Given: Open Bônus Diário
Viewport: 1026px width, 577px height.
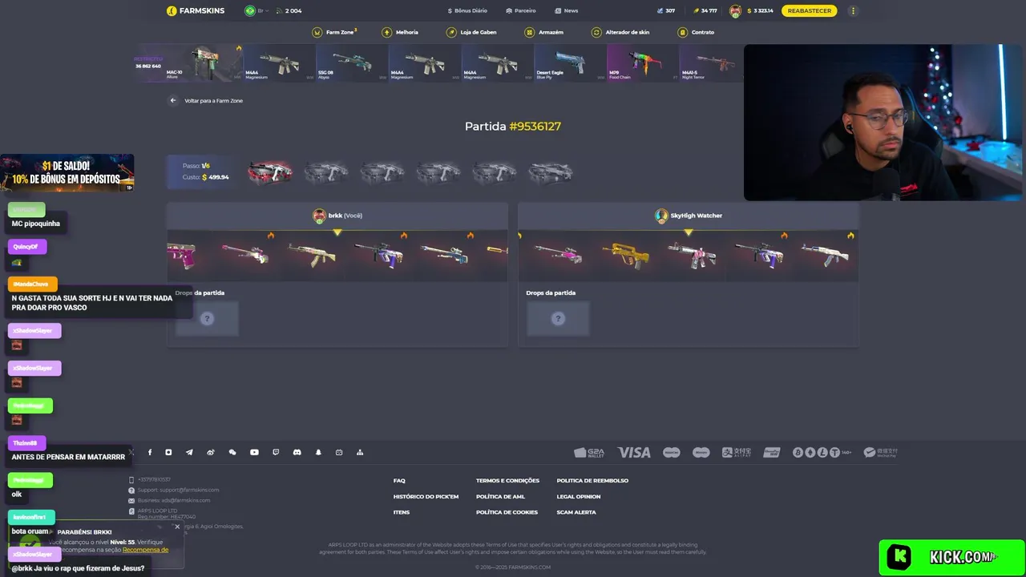Looking at the screenshot, I should [x=467, y=10].
